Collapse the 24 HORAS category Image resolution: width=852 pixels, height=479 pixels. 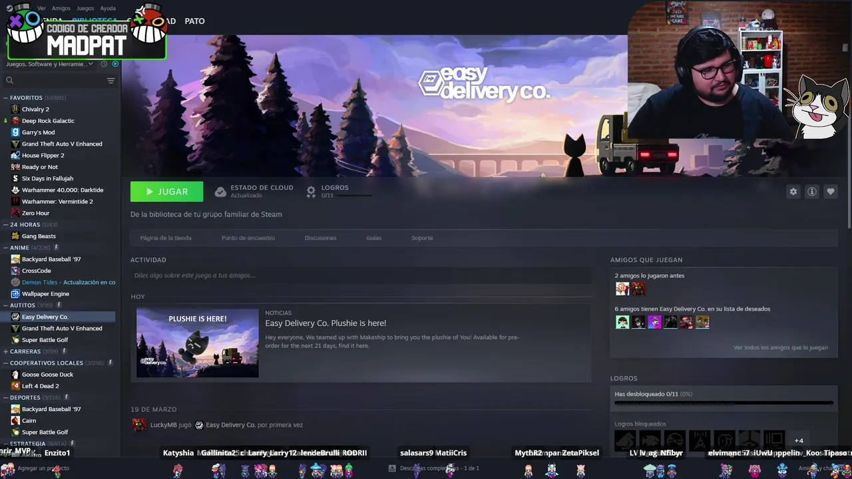click(5, 225)
